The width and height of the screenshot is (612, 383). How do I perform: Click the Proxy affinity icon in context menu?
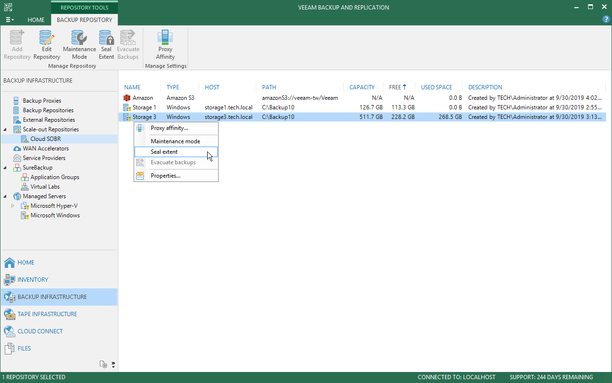coord(140,128)
